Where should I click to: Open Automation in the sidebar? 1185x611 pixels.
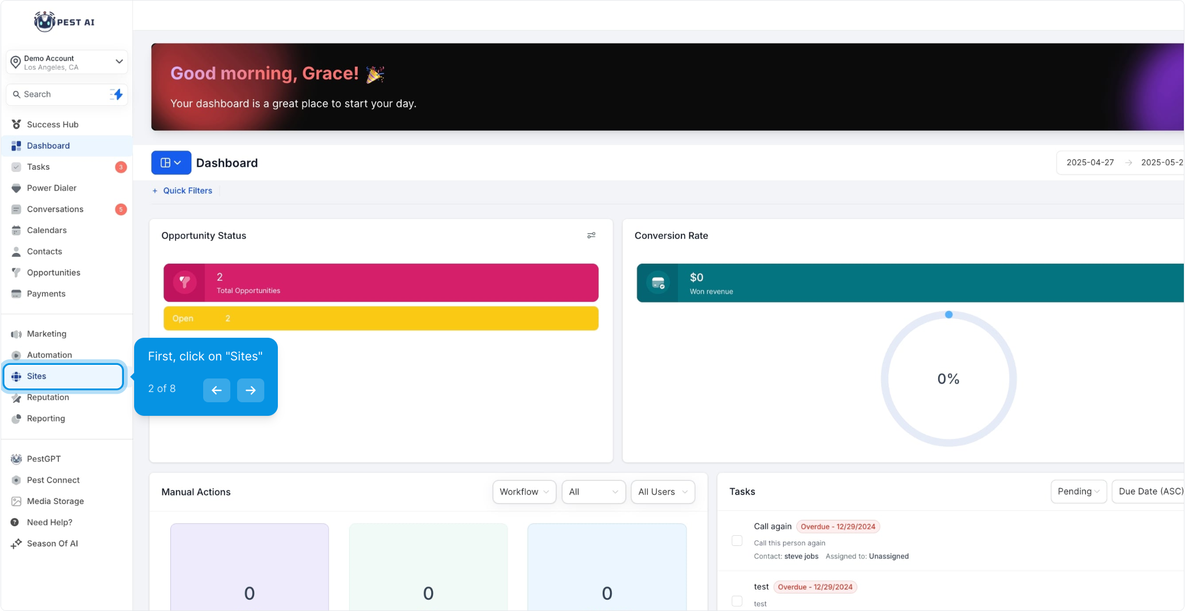click(x=67, y=355)
